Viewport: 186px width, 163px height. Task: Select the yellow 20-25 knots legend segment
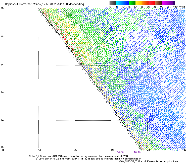[x=139, y=3]
